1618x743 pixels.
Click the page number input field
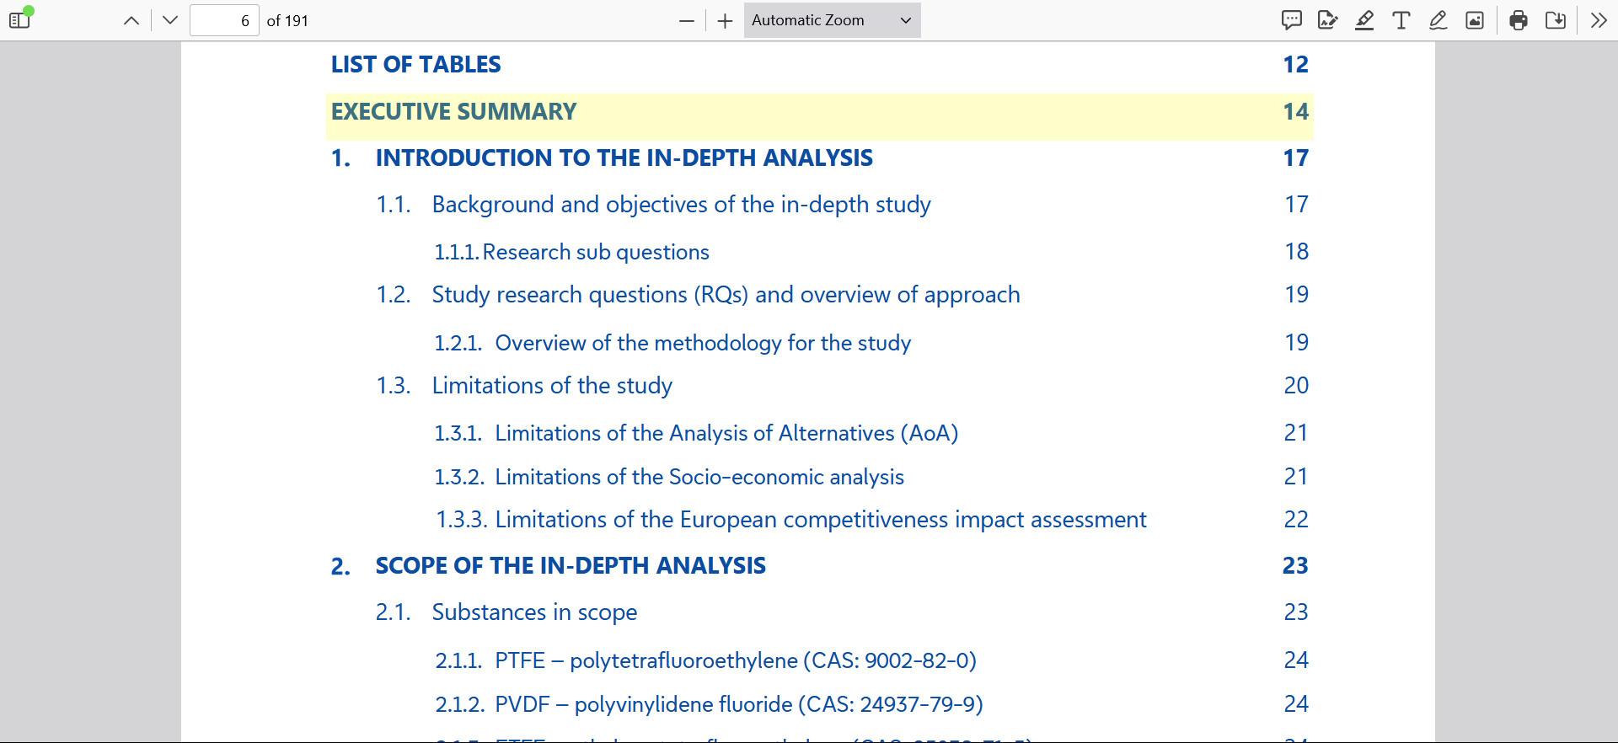224,21
